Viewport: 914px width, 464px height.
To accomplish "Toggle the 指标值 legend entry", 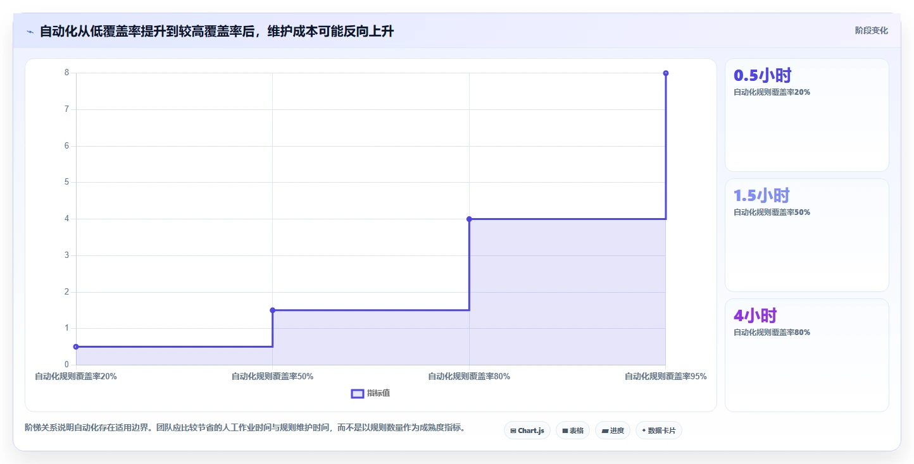I will [371, 393].
